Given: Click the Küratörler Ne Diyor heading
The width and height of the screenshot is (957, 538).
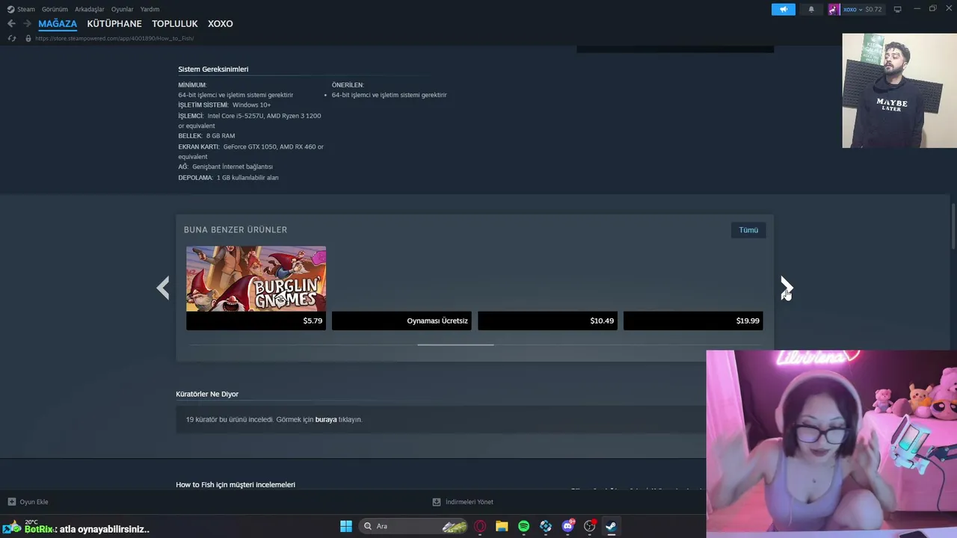Looking at the screenshot, I should point(207,394).
